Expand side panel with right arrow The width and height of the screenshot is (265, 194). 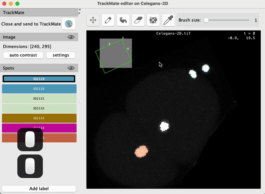click(x=79, y=13)
